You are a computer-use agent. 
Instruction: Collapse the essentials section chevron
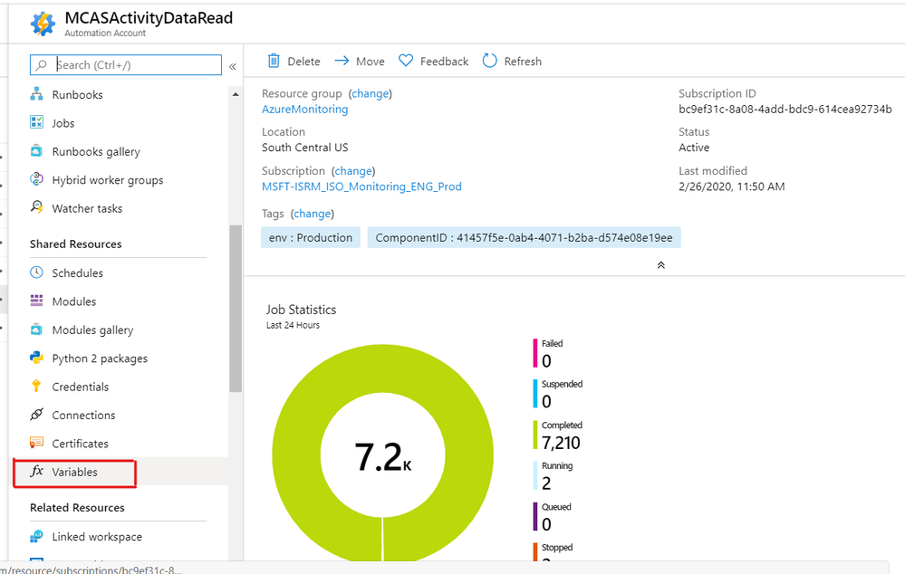660,264
